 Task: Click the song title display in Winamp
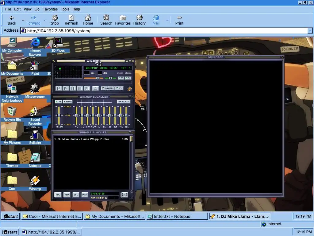[x=108, y=68]
